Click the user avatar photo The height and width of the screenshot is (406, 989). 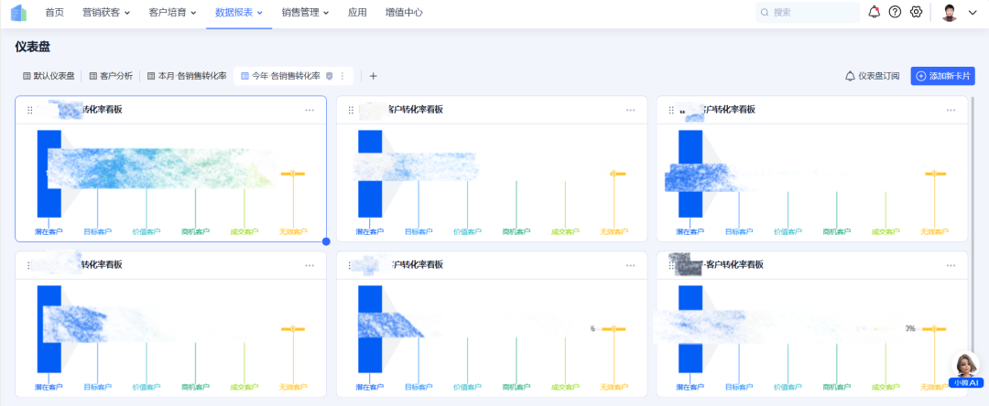coord(950,13)
